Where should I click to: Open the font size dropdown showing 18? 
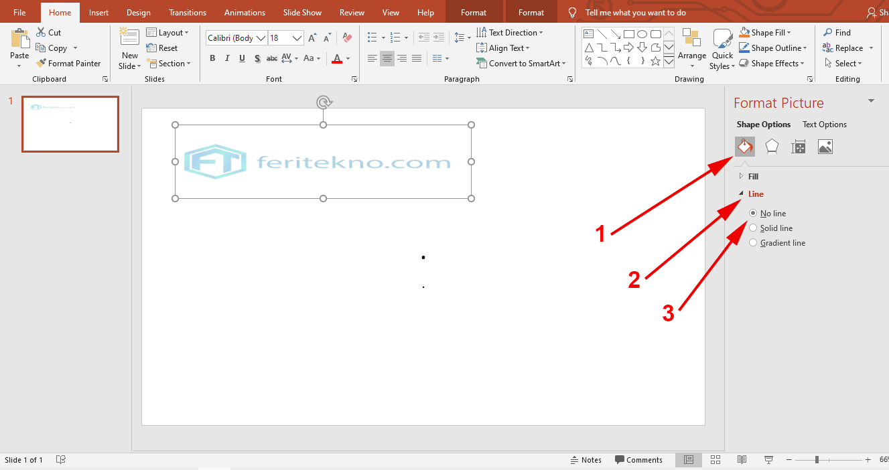(297, 38)
